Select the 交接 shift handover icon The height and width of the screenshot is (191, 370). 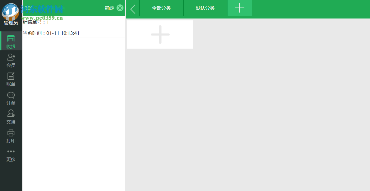tap(11, 116)
